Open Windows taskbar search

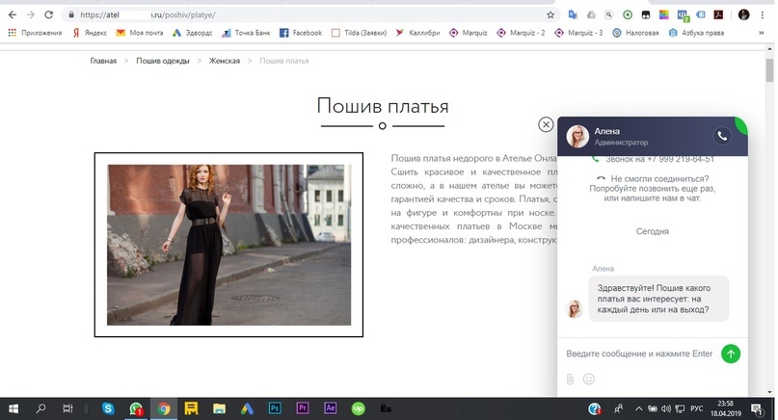tap(40, 408)
